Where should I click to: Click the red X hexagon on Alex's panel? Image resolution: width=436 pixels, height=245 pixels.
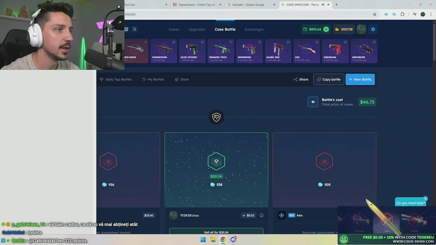coord(324,161)
